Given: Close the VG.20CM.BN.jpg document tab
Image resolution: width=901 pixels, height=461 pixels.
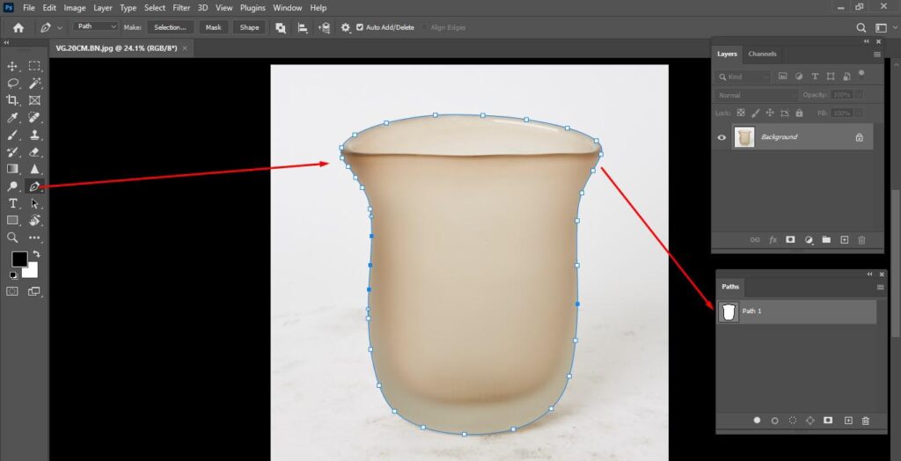Looking at the screenshot, I should tap(185, 48).
